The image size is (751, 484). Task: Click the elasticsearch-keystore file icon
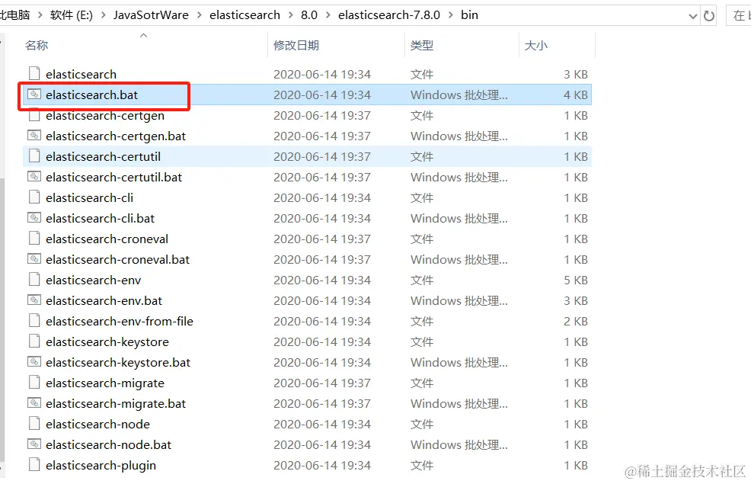34,341
